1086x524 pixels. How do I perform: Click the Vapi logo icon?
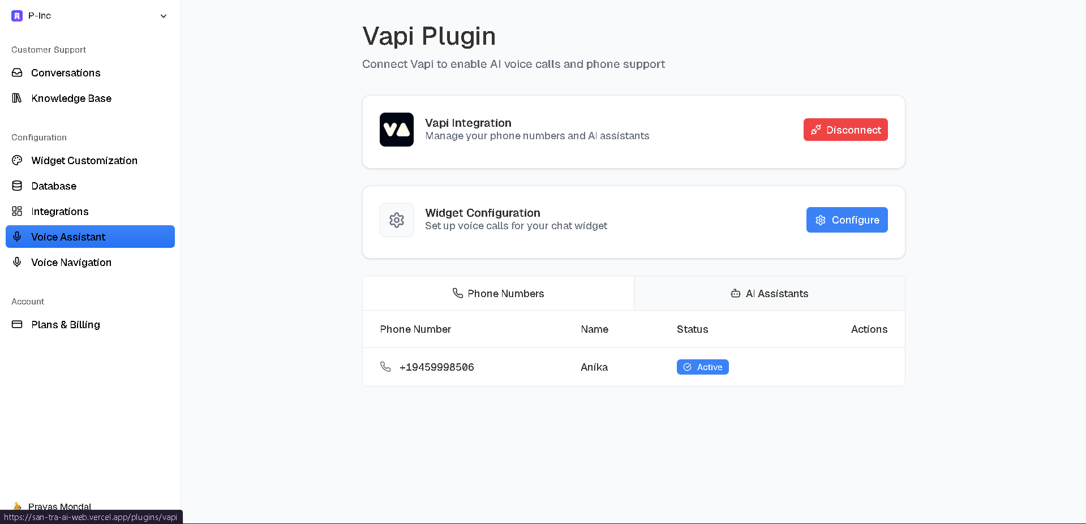tap(396, 130)
